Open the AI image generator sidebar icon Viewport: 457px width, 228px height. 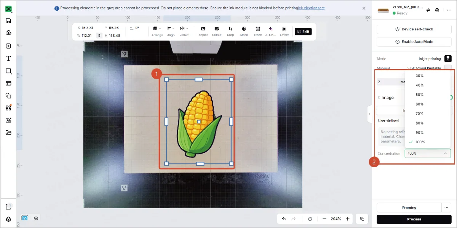coord(8,120)
